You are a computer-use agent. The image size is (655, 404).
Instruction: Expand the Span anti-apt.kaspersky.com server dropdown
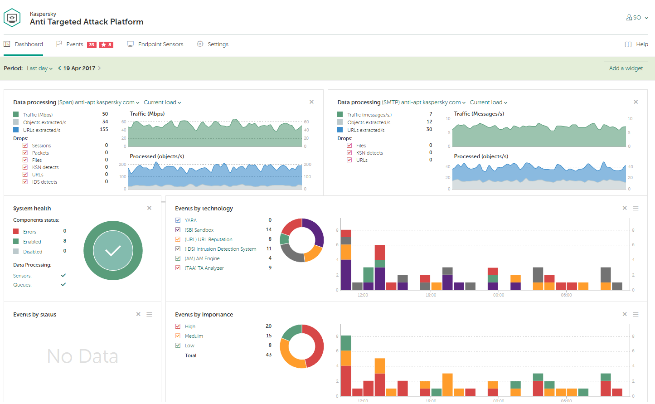pyautogui.click(x=107, y=102)
